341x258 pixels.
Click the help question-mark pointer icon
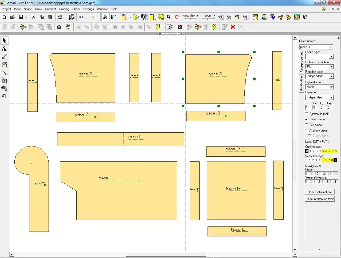pos(305,17)
